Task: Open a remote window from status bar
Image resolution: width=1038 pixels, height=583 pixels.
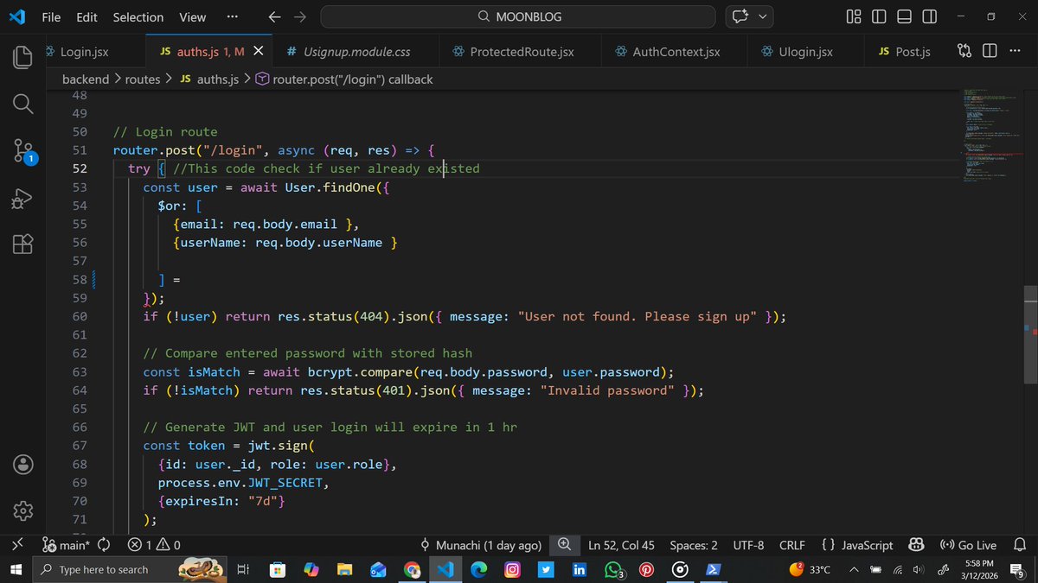Action: click(16, 545)
